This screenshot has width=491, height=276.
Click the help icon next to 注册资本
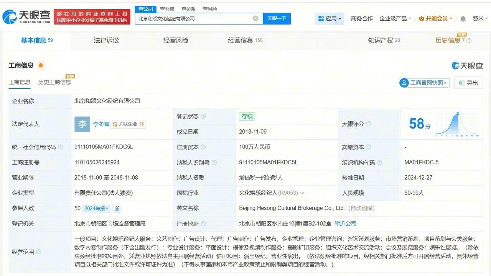pos(203,147)
